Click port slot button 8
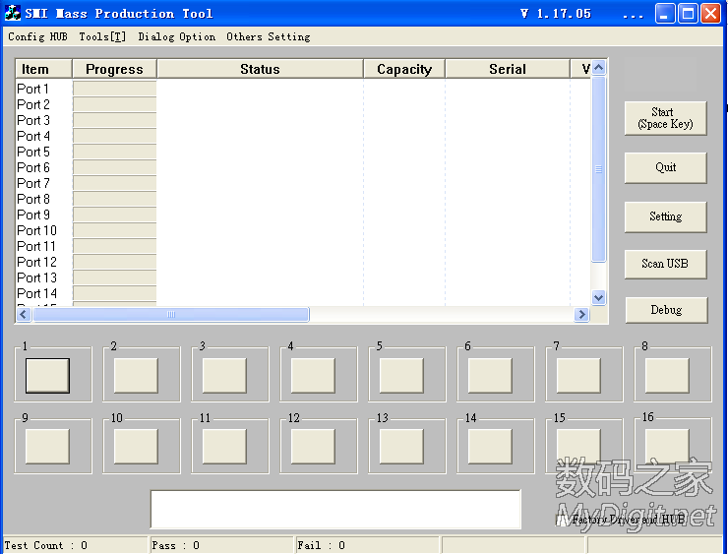This screenshot has height=554, width=728. coord(667,376)
